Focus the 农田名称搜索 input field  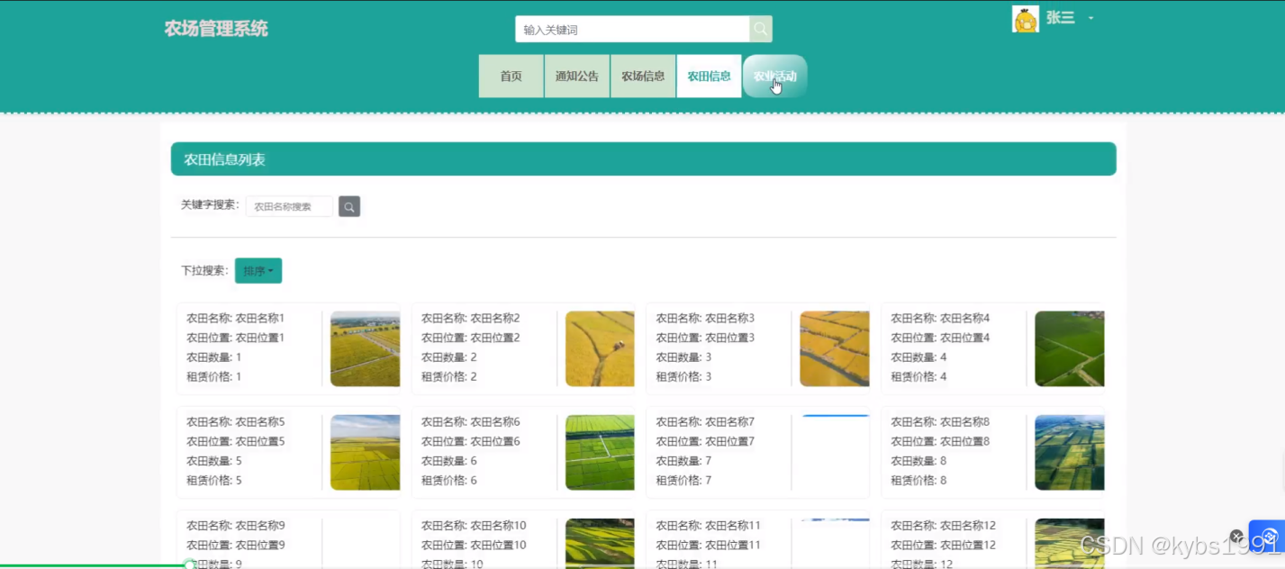[x=289, y=207]
